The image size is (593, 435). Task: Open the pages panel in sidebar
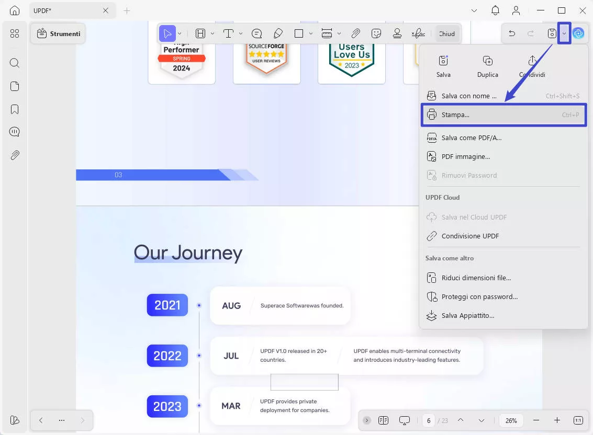[14, 86]
